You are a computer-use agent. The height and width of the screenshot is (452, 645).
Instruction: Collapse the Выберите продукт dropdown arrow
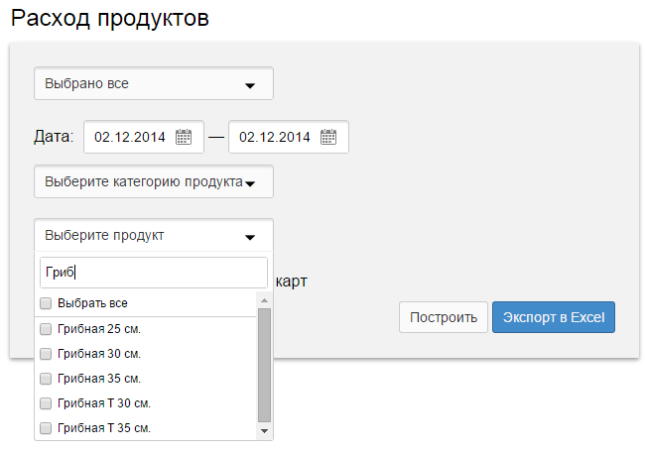click(250, 237)
